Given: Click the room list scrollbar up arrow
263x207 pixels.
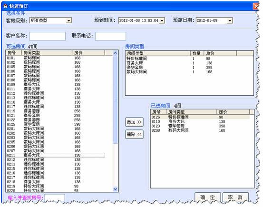Looking at the screenshot, I should tap(116, 53).
